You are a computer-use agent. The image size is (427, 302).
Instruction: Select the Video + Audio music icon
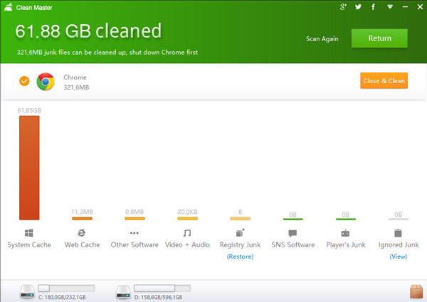click(187, 233)
